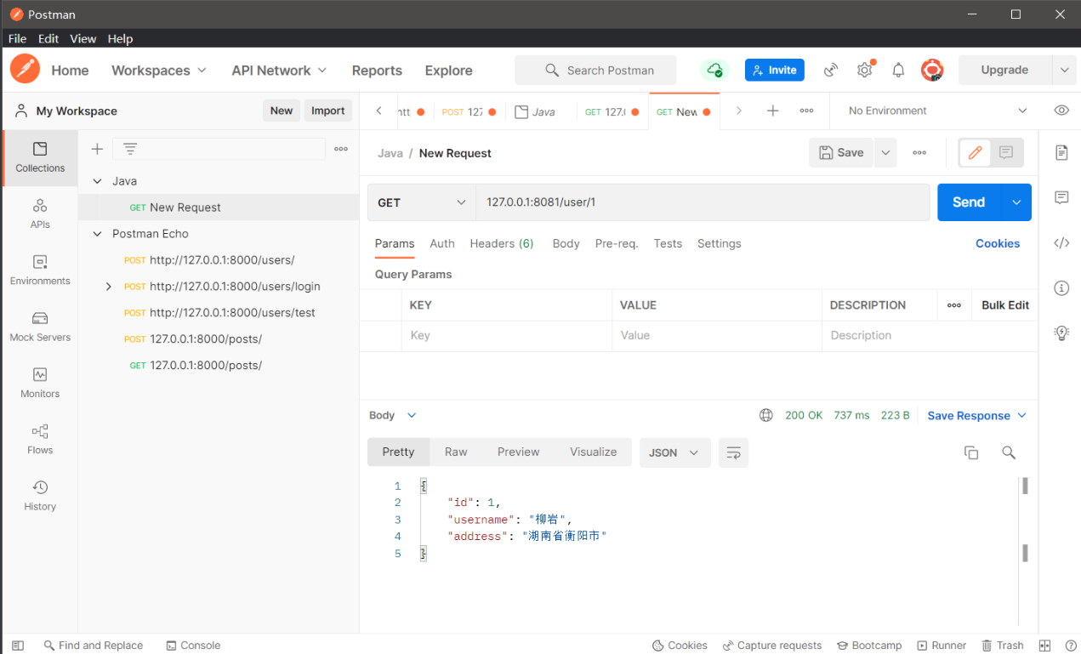Screen dimensions: 1081x654
Task: Open Console from the status bar
Action: click(193, 645)
